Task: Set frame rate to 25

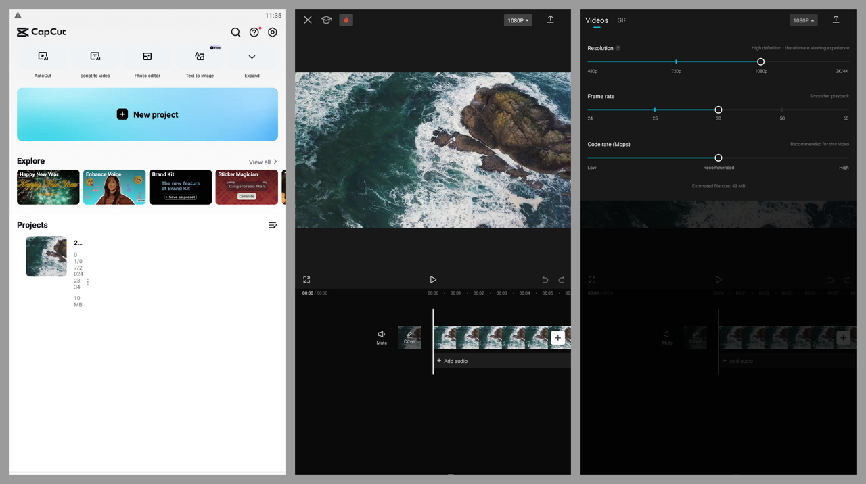Action: point(655,110)
